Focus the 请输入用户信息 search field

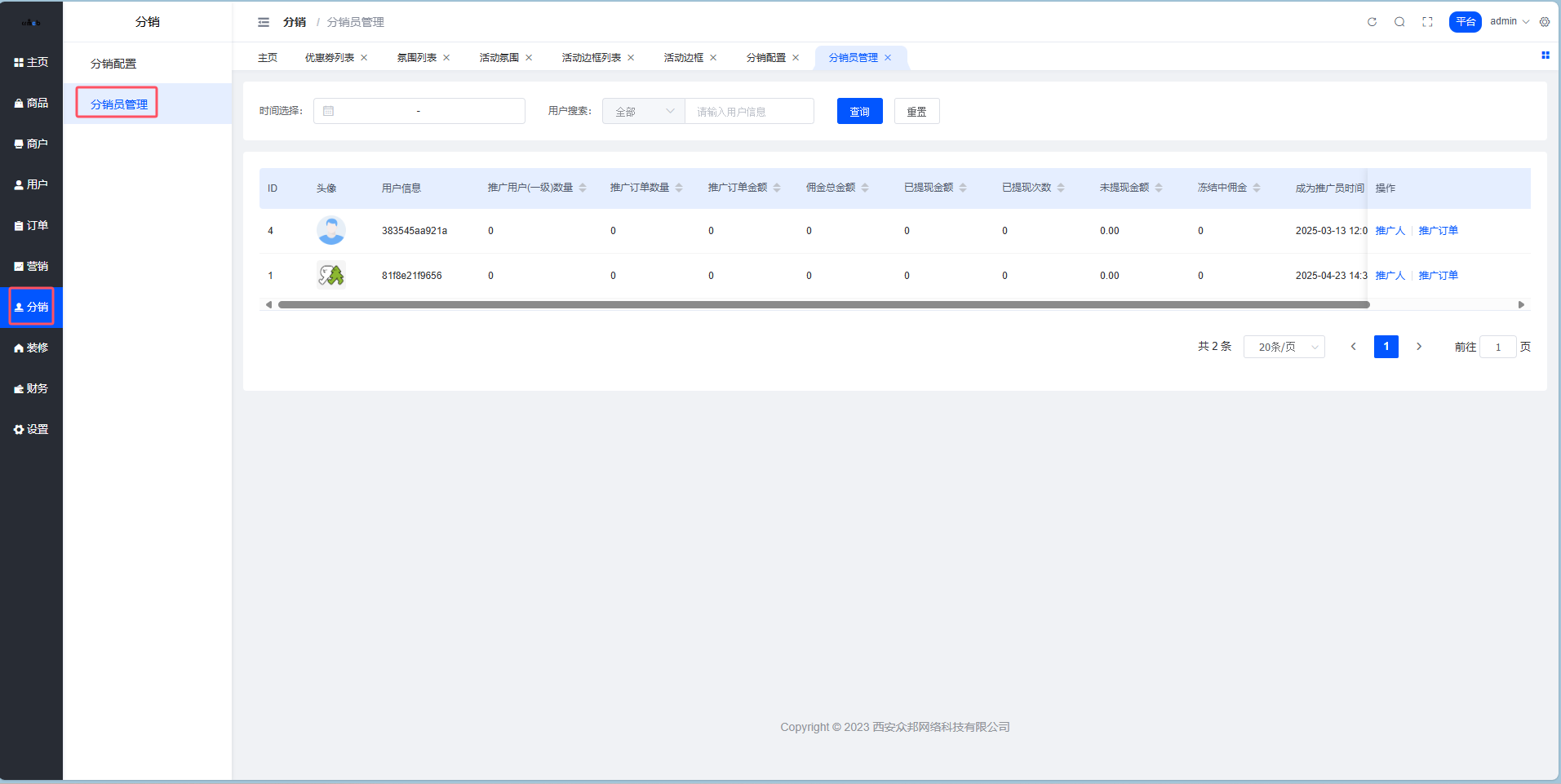[x=749, y=112]
